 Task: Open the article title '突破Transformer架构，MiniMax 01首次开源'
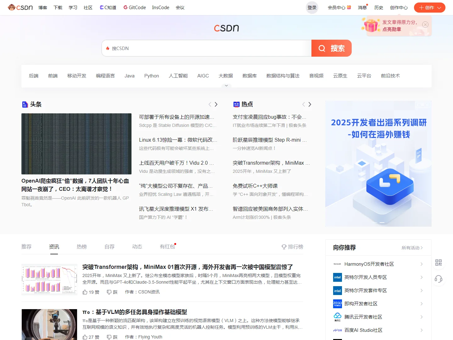point(187,267)
